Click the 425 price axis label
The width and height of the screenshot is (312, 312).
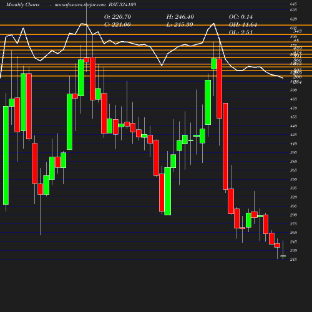pyautogui.click(x=293, y=135)
